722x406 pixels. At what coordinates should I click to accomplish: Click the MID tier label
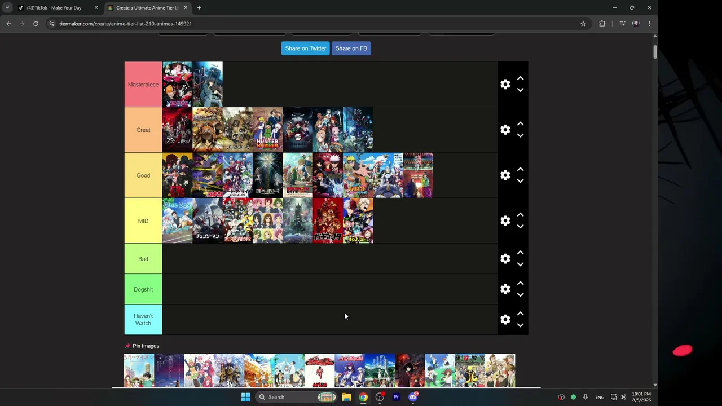tap(143, 221)
